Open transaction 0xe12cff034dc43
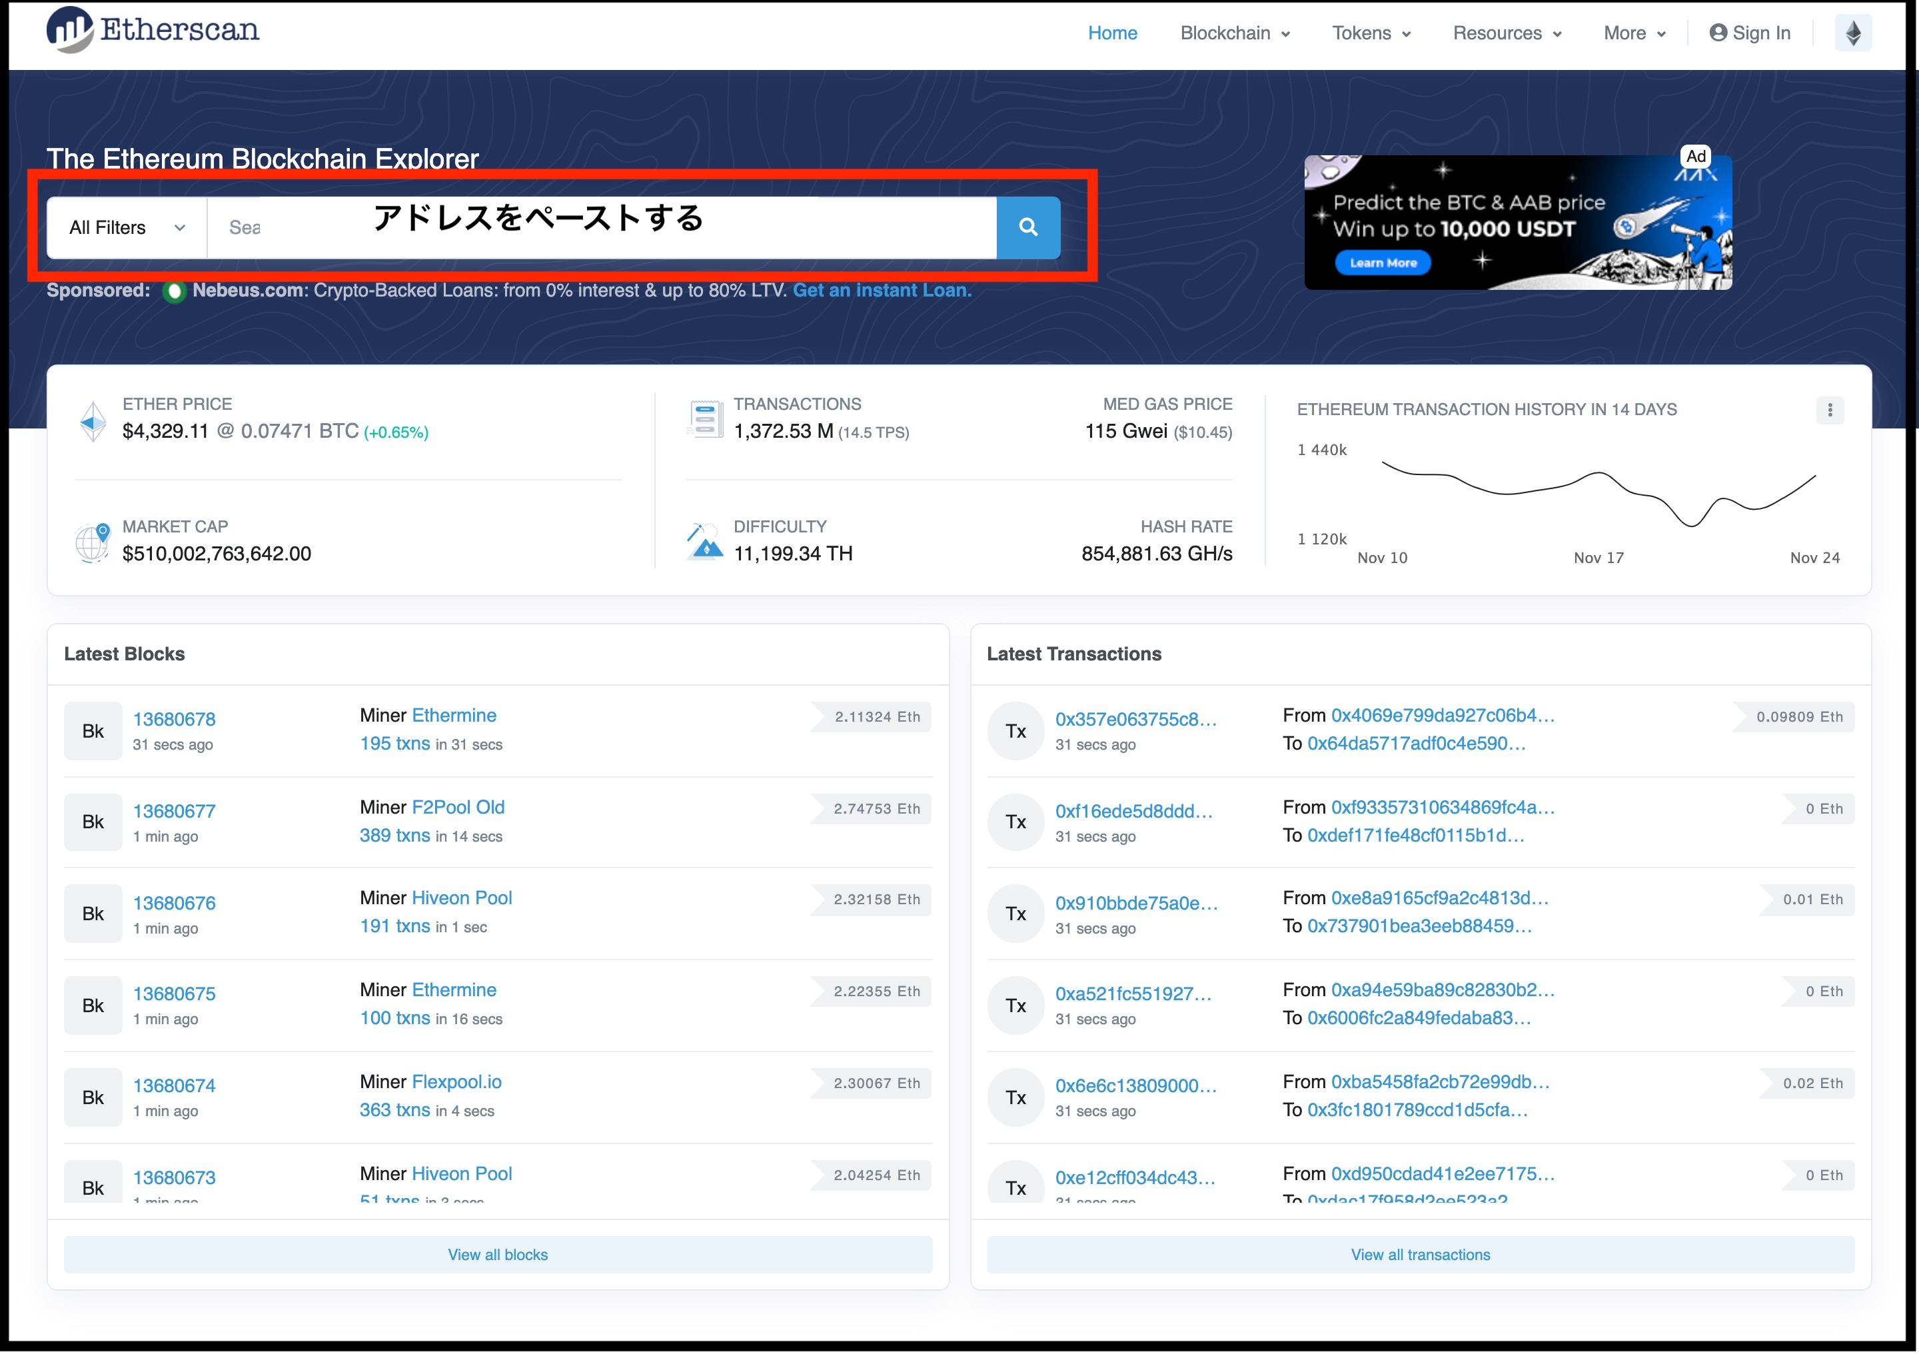Image resolution: width=1919 pixels, height=1354 pixels. click(1135, 1177)
